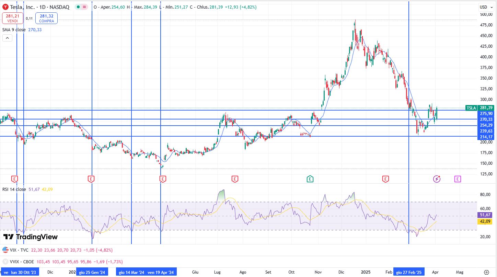Click the 1D interval label in the title
The height and width of the screenshot is (277, 497).
click(42, 7)
